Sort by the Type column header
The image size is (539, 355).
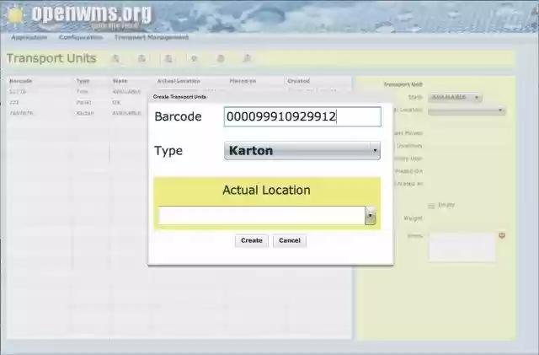pos(83,81)
